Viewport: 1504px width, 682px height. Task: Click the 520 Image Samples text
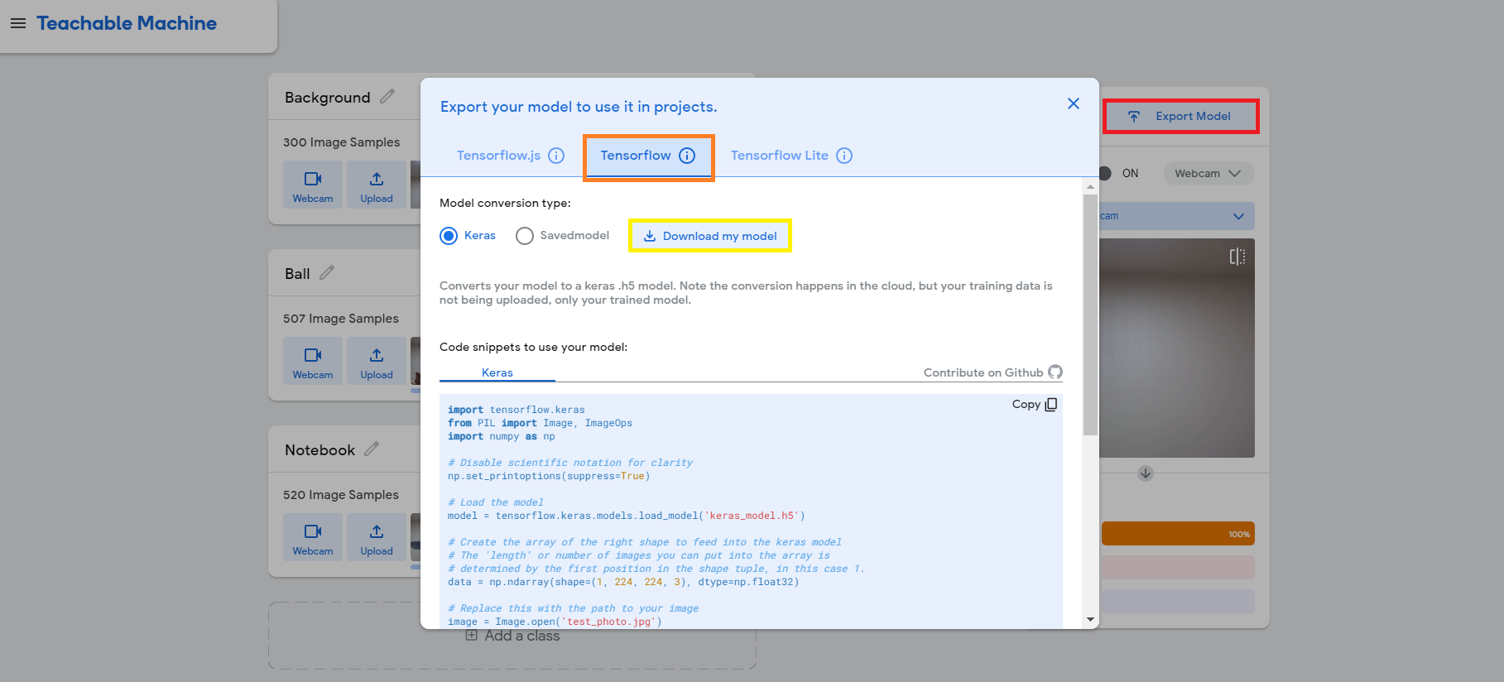click(341, 495)
